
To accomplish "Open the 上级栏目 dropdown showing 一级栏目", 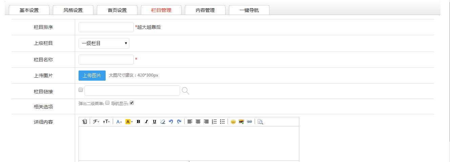I will pos(104,43).
